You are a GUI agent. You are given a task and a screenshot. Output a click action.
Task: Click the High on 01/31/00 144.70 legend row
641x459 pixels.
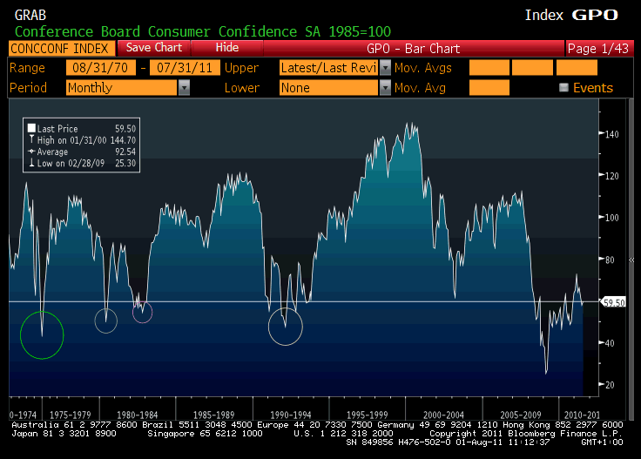pos(82,140)
